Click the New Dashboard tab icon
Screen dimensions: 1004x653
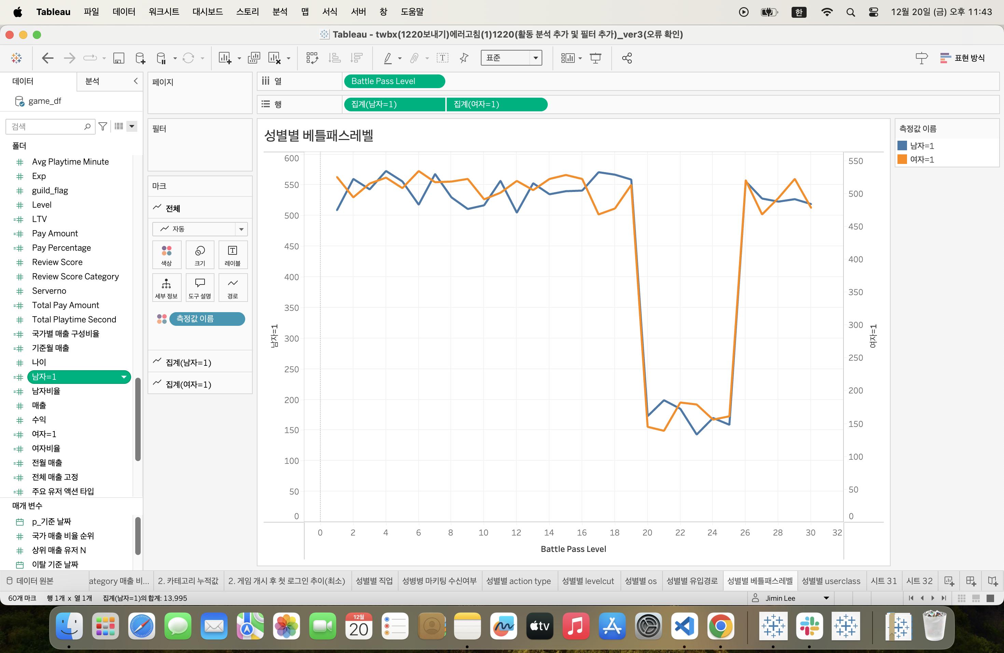pyautogui.click(x=971, y=581)
